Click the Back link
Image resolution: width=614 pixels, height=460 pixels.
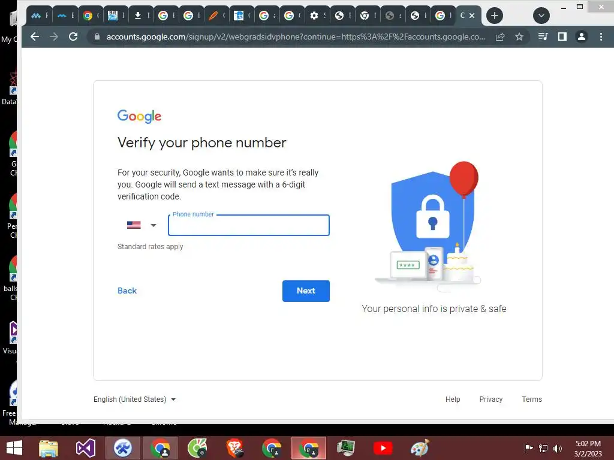(127, 290)
